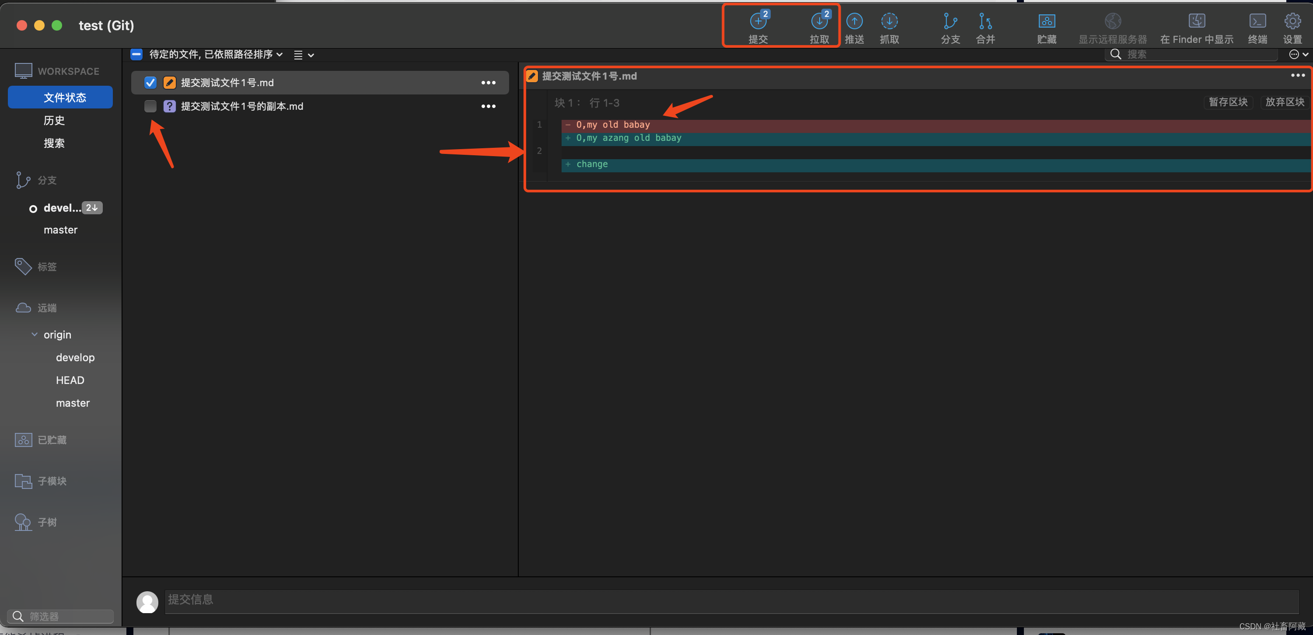Click the Fetch (抓取) toolbar icon
The width and height of the screenshot is (1313, 635).
889,22
